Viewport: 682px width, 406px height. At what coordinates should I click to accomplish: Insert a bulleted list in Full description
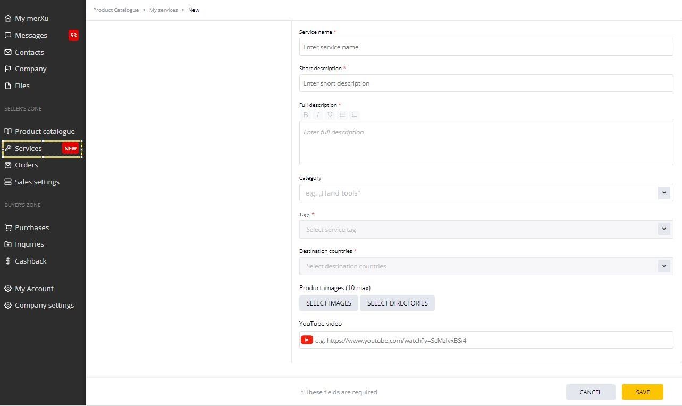pyautogui.click(x=342, y=115)
